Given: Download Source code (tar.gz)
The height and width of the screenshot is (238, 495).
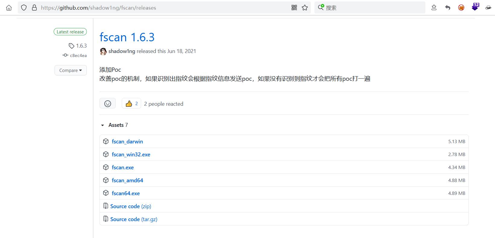Looking at the screenshot, I should 134,219.
